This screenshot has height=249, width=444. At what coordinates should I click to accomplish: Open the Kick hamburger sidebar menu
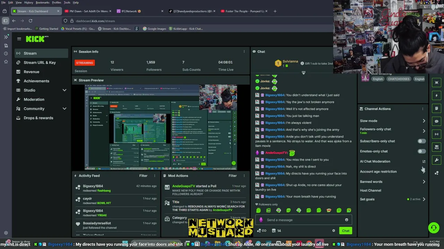tap(19, 39)
